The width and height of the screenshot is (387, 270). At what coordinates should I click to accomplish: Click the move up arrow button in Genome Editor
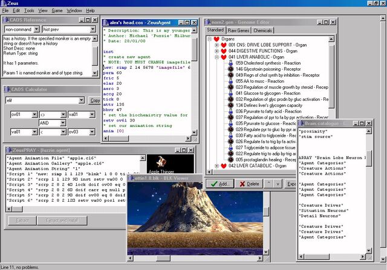(x=268, y=184)
